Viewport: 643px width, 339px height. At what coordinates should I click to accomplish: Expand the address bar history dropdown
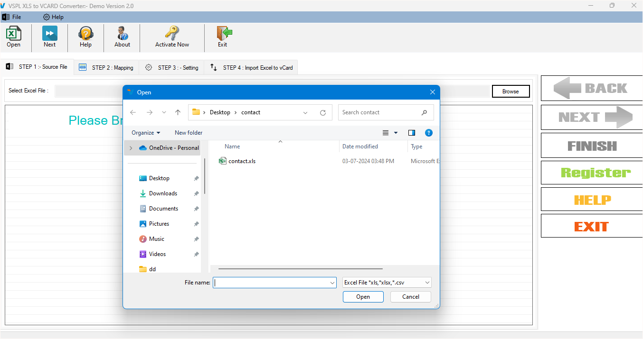point(305,112)
